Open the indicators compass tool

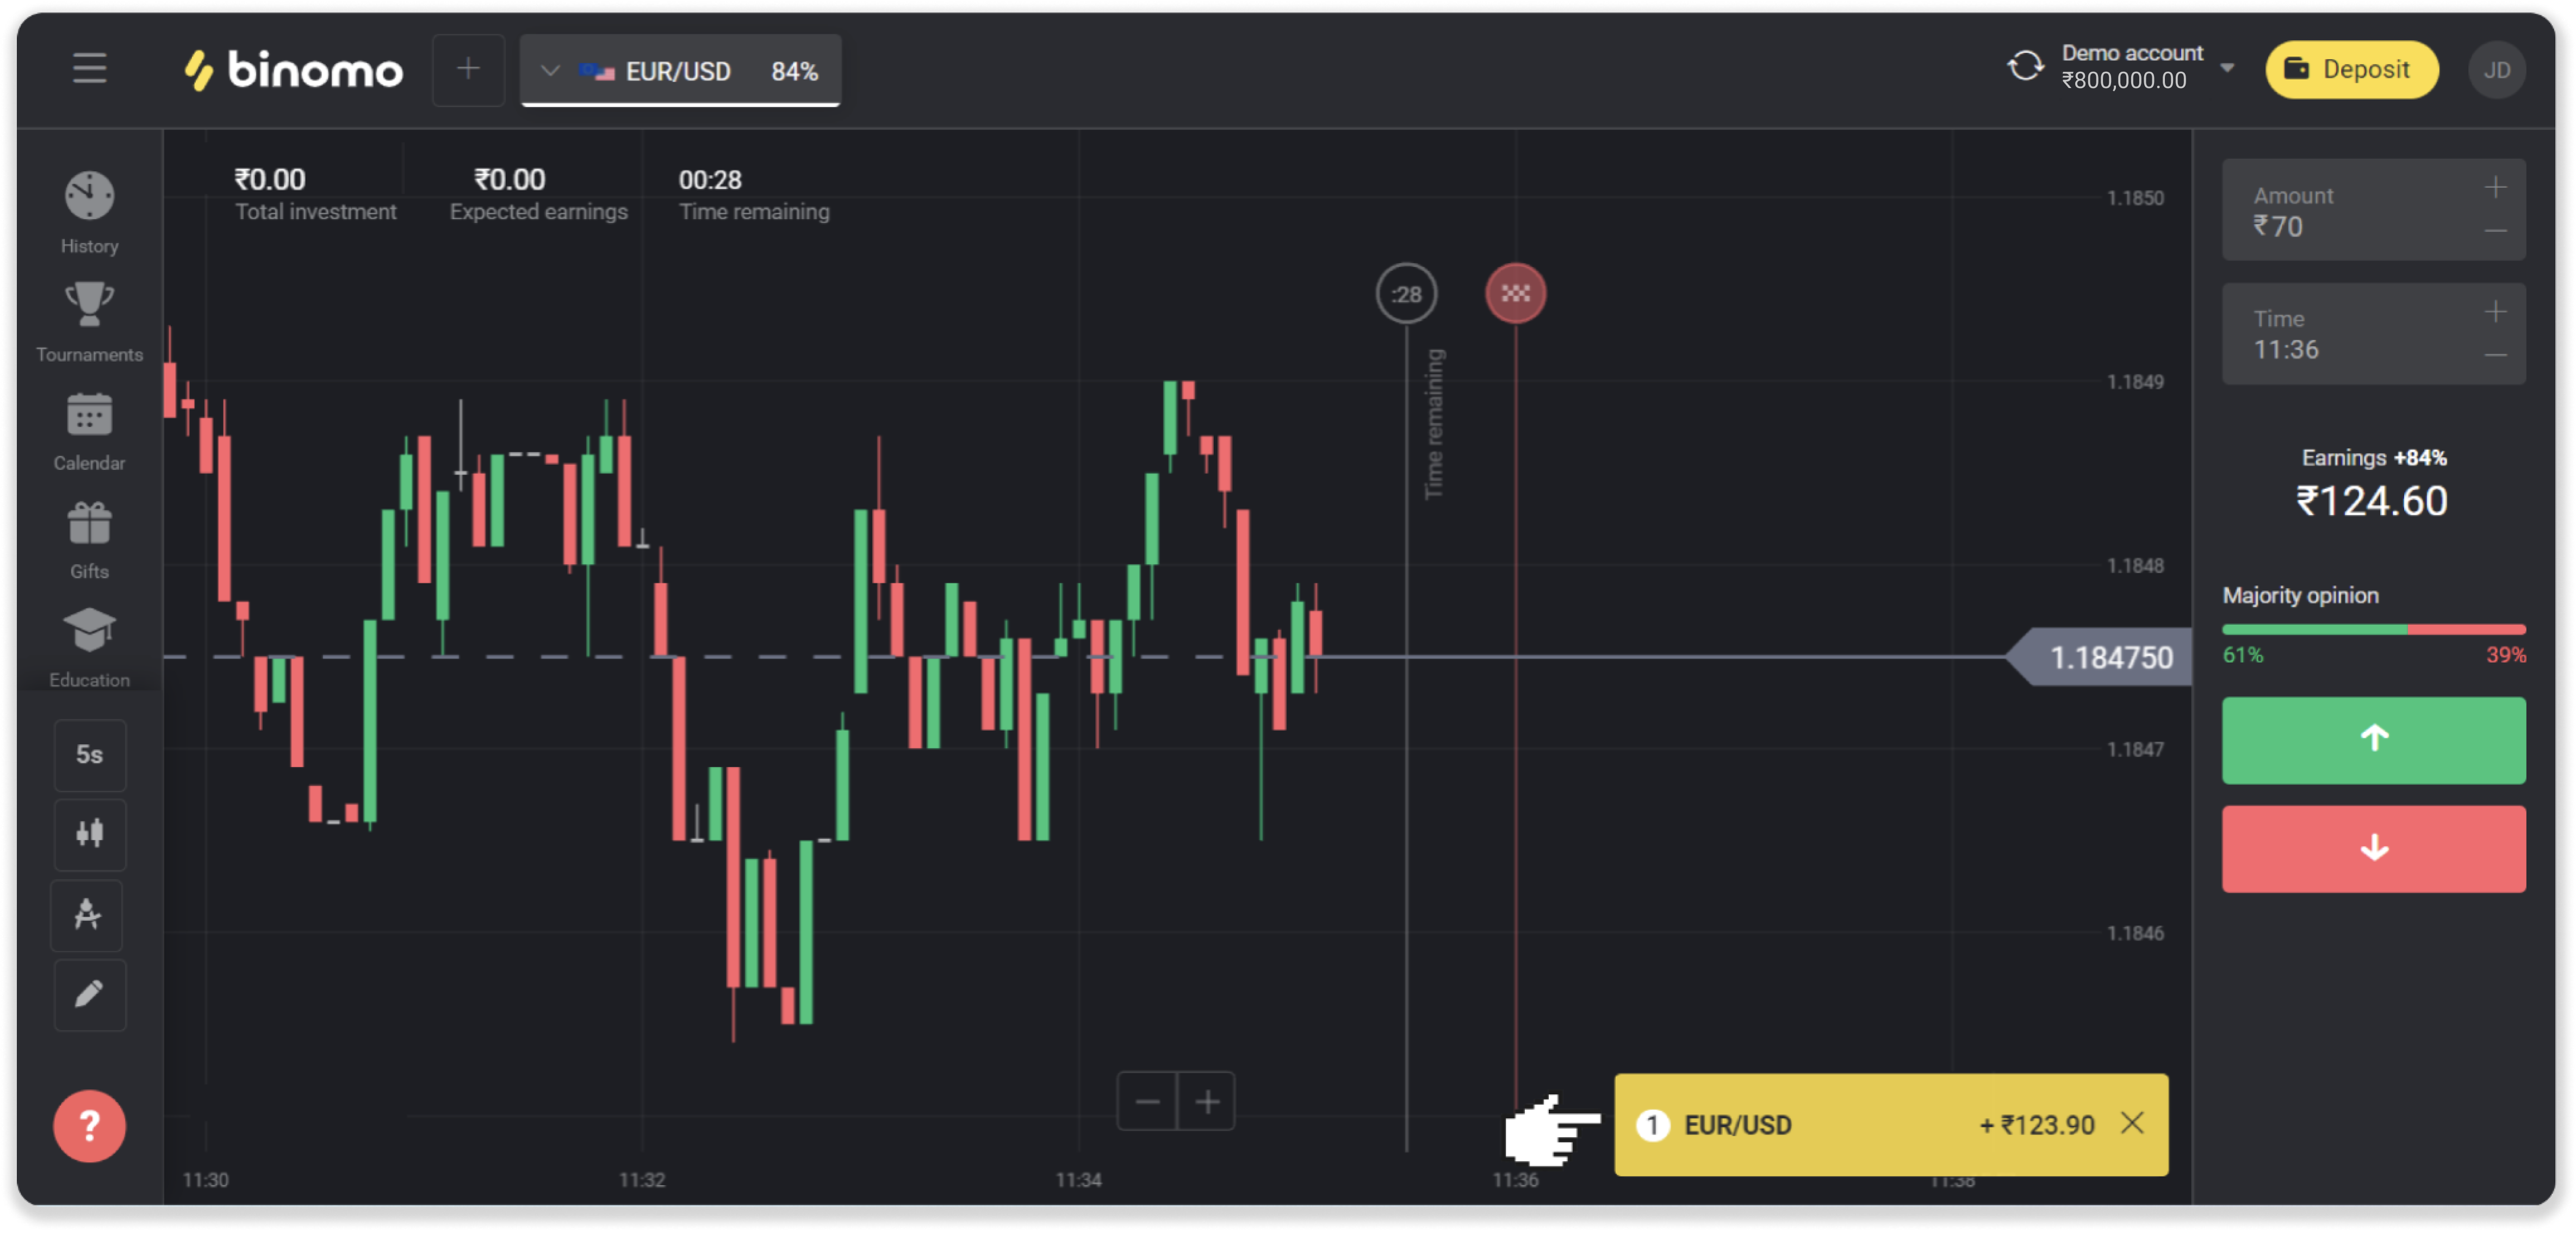[89, 915]
